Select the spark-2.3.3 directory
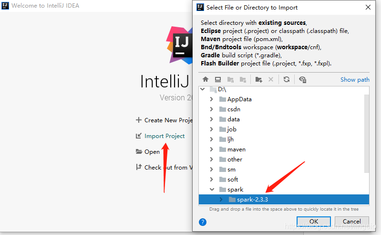381x235 pixels. click(284, 200)
